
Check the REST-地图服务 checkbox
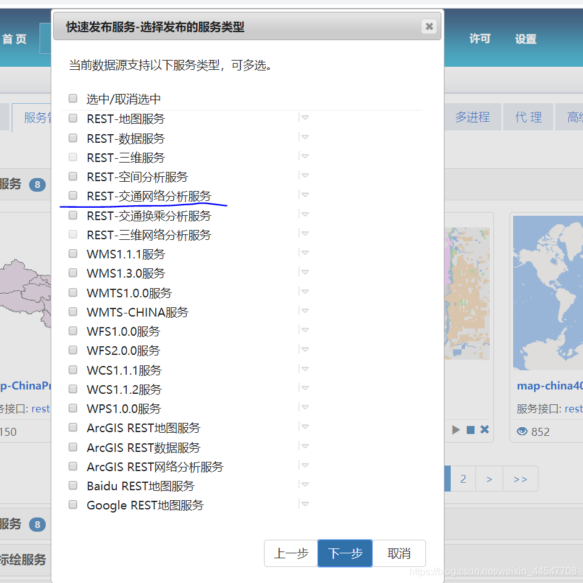[73, 118]
